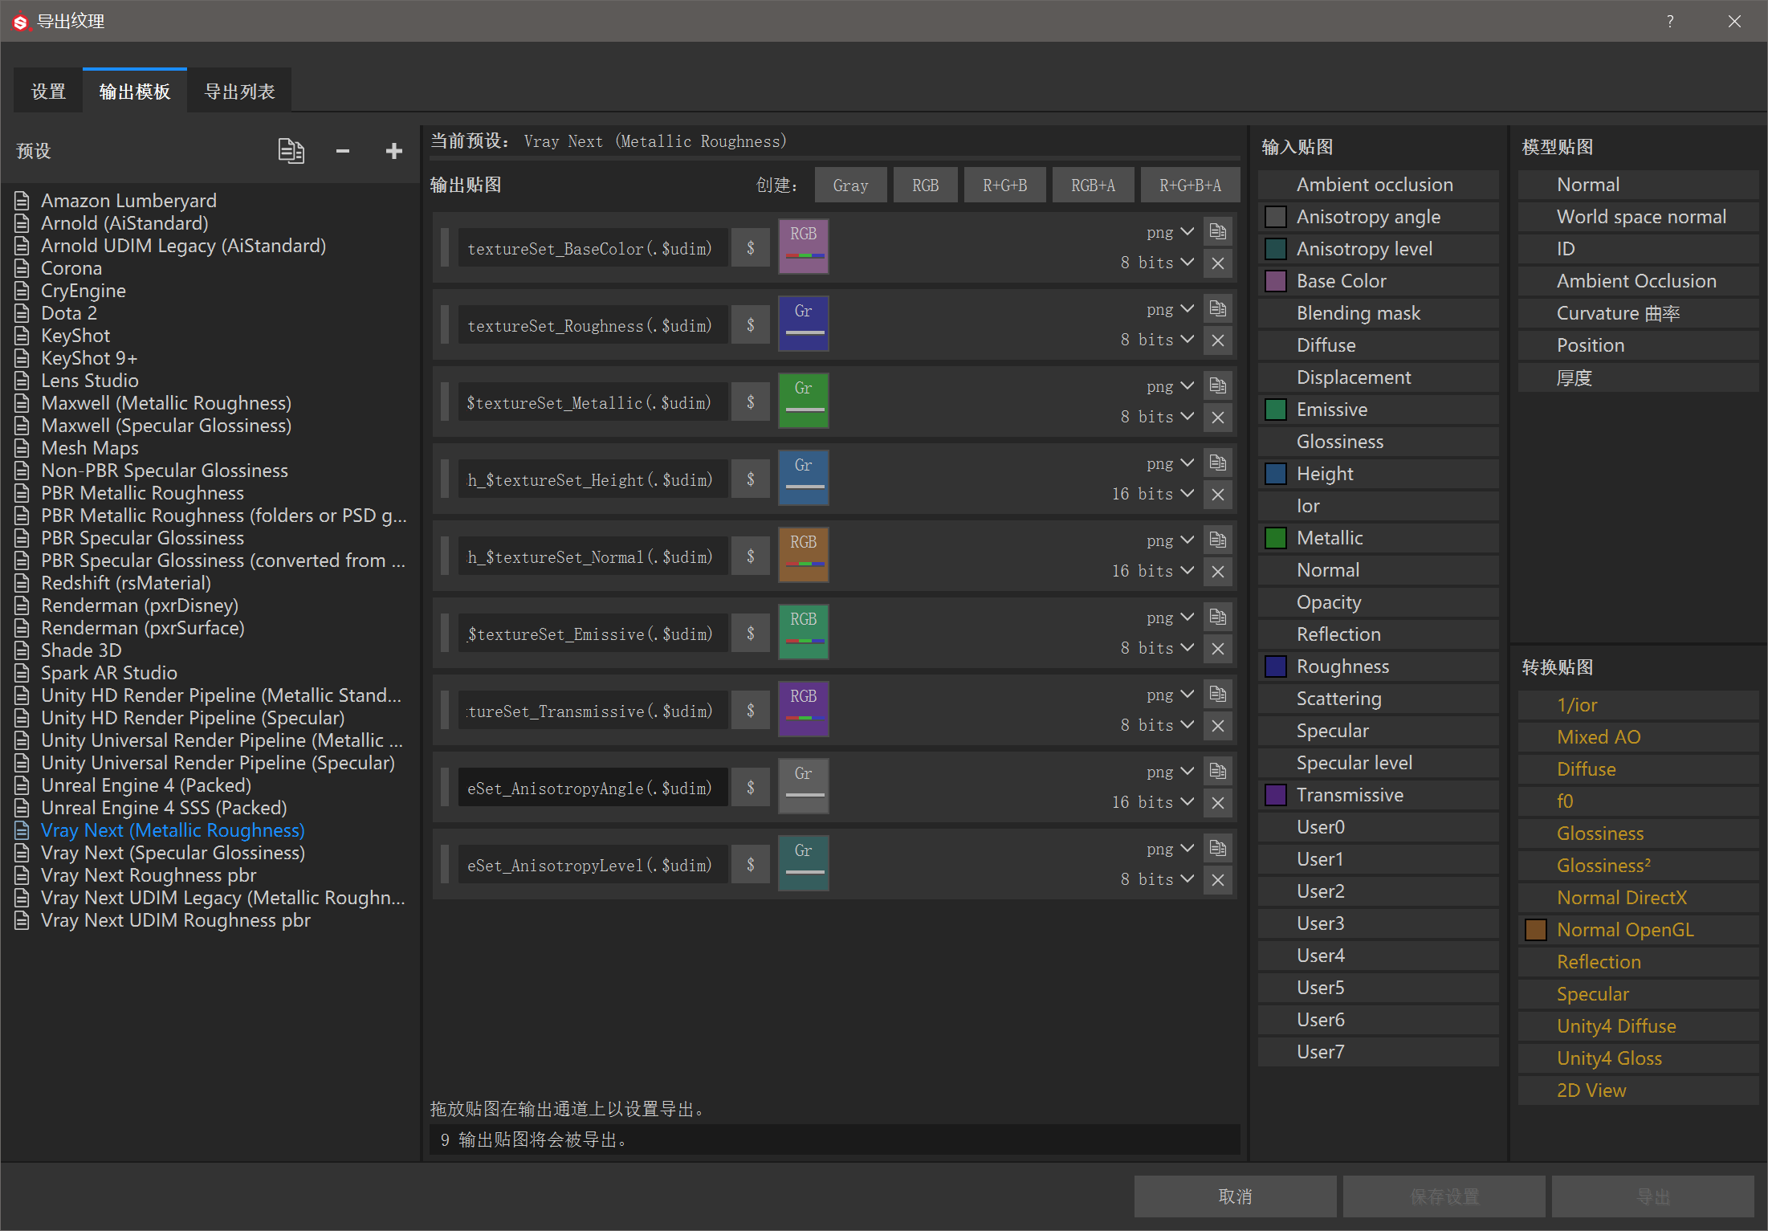Create an RGB output map

click(925, 185)
